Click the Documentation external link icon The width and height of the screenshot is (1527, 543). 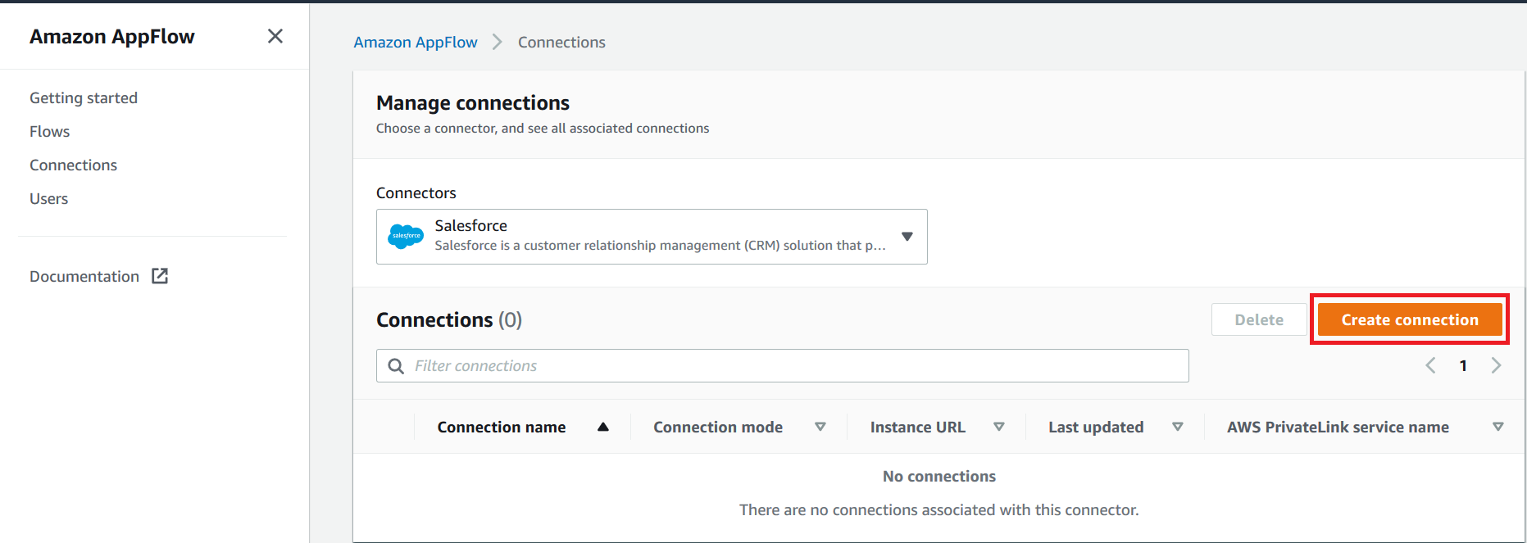pos(160,276)
